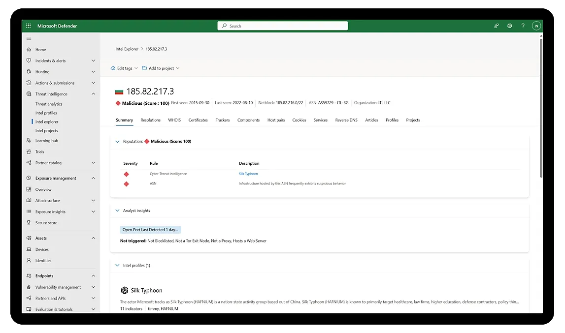Open the Add to project dropdown
565x333 pixels.
coord(161,68)
